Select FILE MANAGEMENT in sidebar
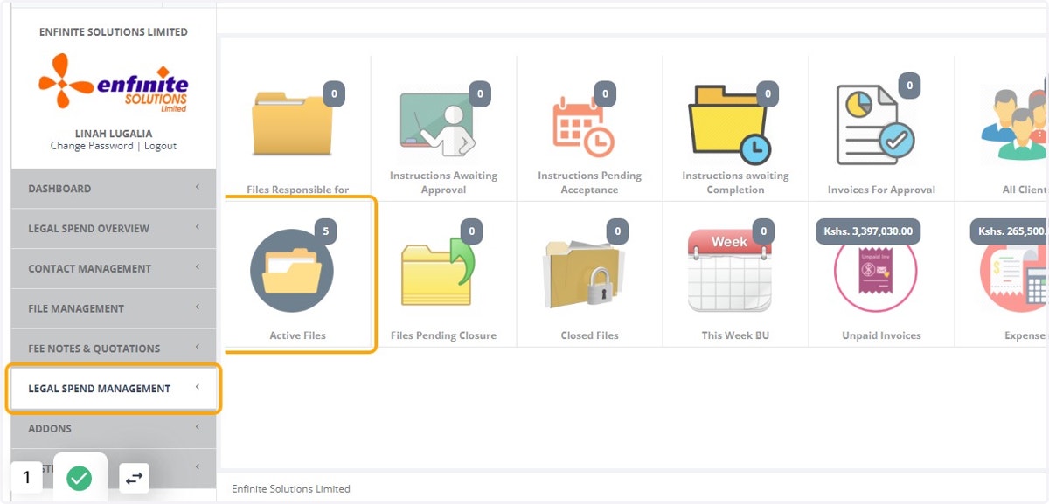This screenshot has width=1049, height=504. tap(114, 308)
